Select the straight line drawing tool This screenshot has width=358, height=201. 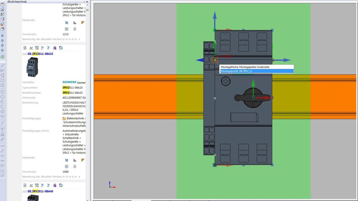[3, 66]
